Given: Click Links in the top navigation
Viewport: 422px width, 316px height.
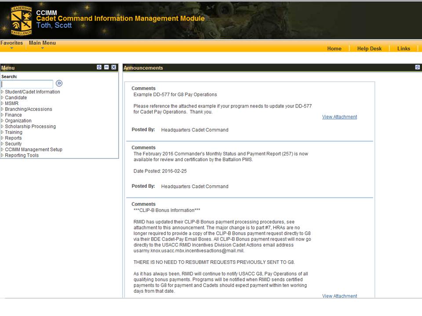Looking at the screenshot, I should 404,49.
